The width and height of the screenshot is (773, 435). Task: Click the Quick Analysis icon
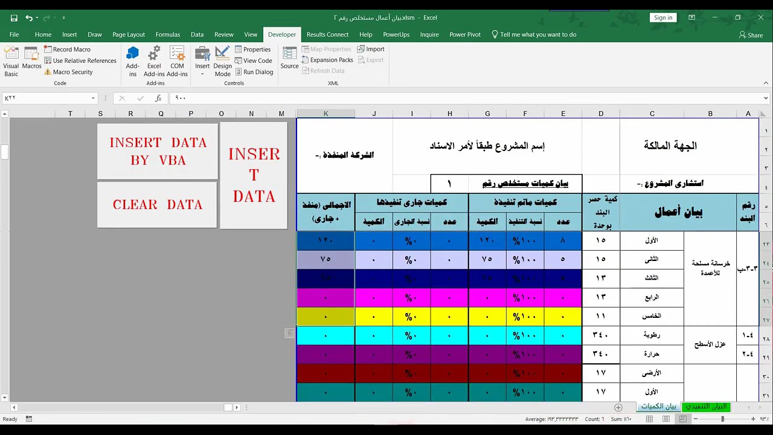[289, 333]
